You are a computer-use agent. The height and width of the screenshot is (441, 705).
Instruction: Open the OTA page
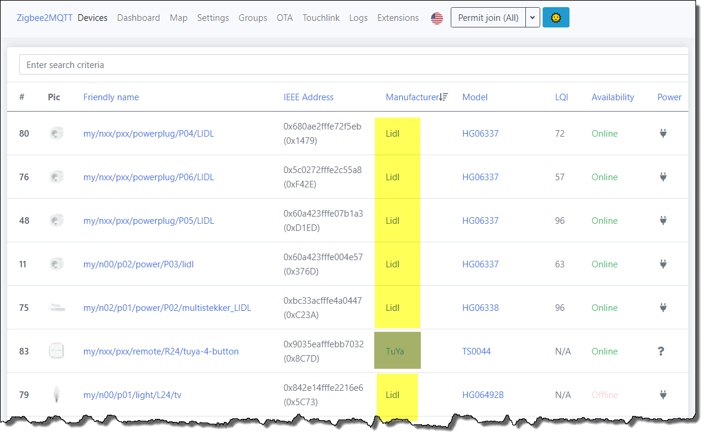pyautogui.click(x=285, y=17)
